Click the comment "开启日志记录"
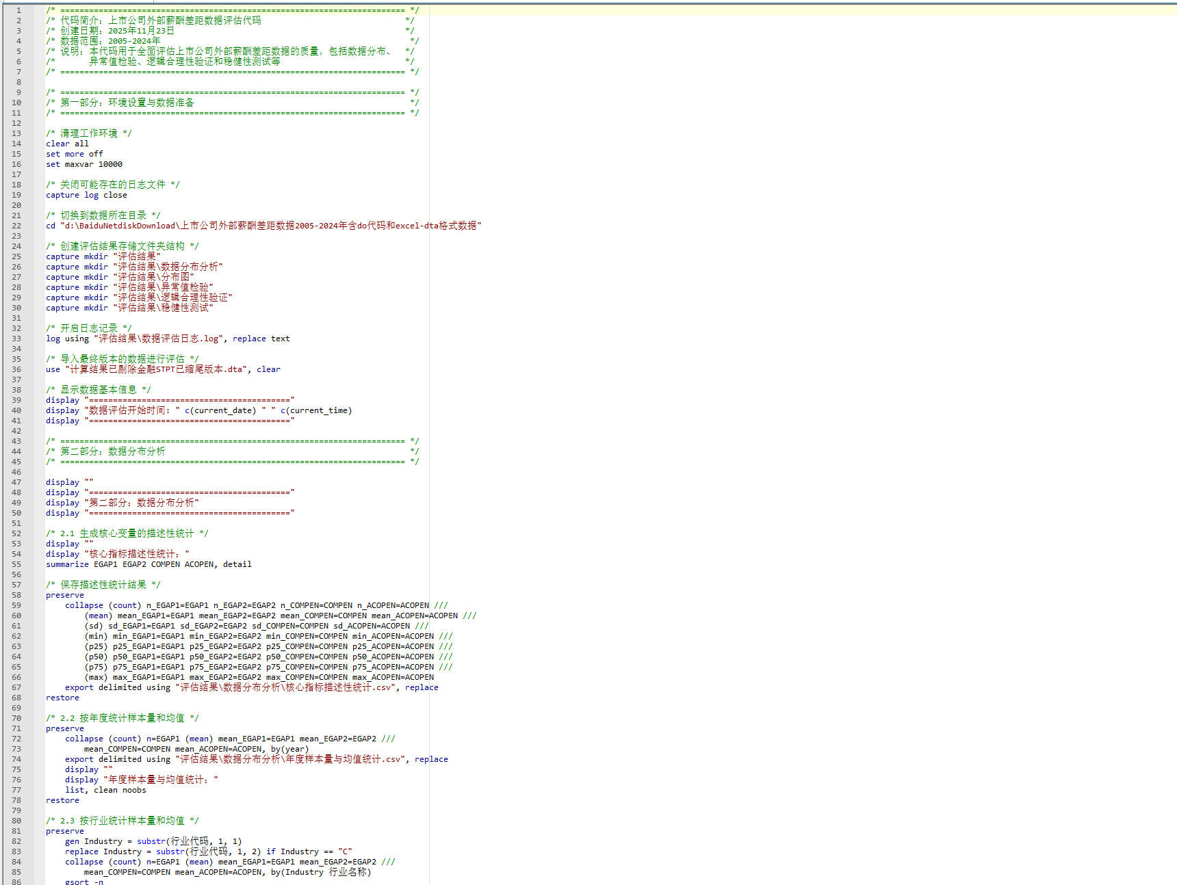Viewport: 1177px width, 885px height. [x=89, y=328]
